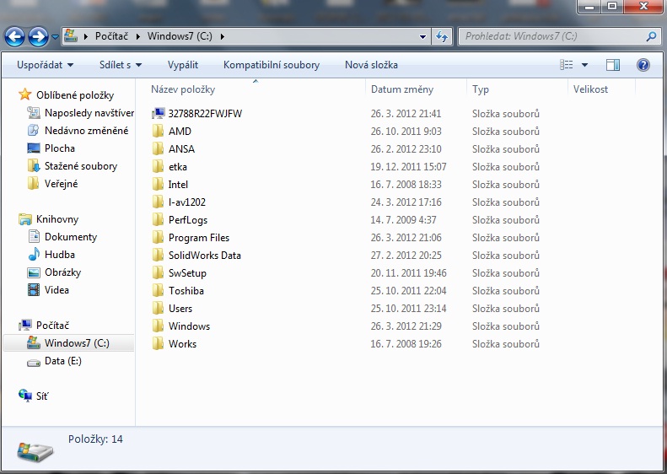Click the date 26. 3. 2012 21:41
667x474 pixels.
click(406, 114)
